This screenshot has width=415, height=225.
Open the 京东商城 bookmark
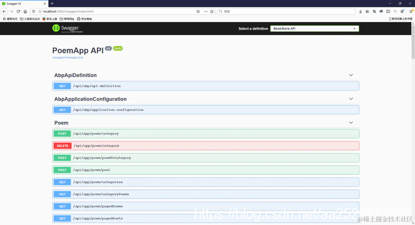tap(84, 19)
